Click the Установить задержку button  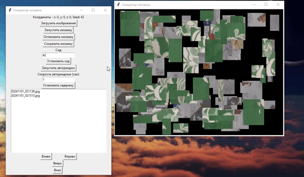[58, 85]
